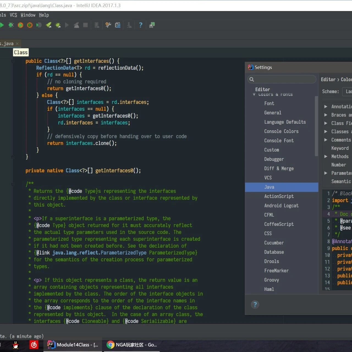This screenshot has height=352, width=352.
Task: Click the JRebel bug debug icon
Action: coord(58,25)
